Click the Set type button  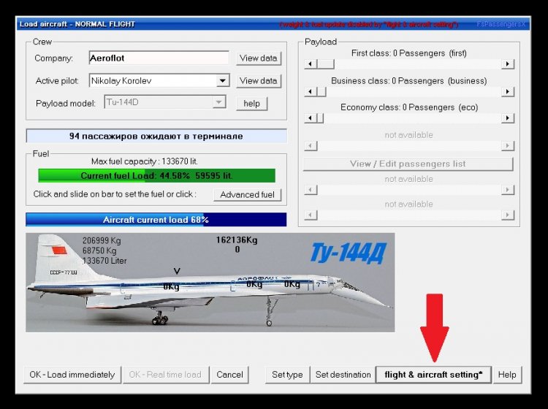(x=287, y=375)
